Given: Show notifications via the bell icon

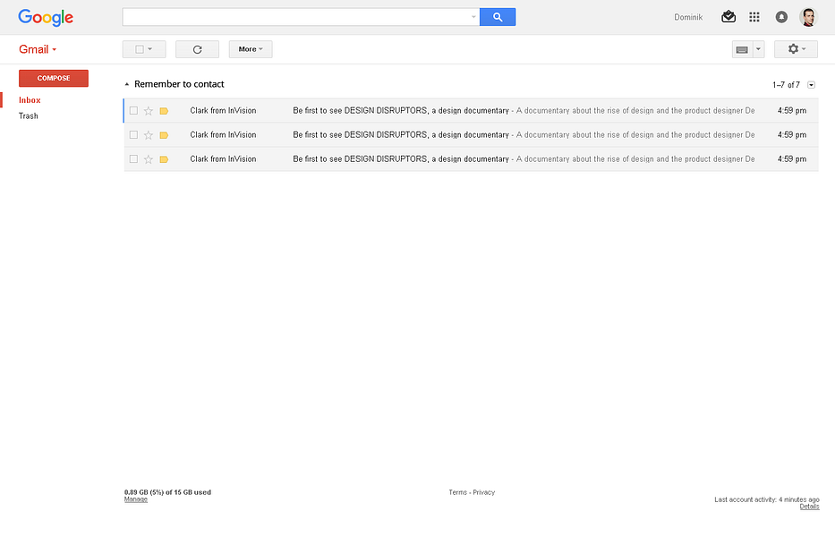Looking at the screenshot, I should (781, 17).
